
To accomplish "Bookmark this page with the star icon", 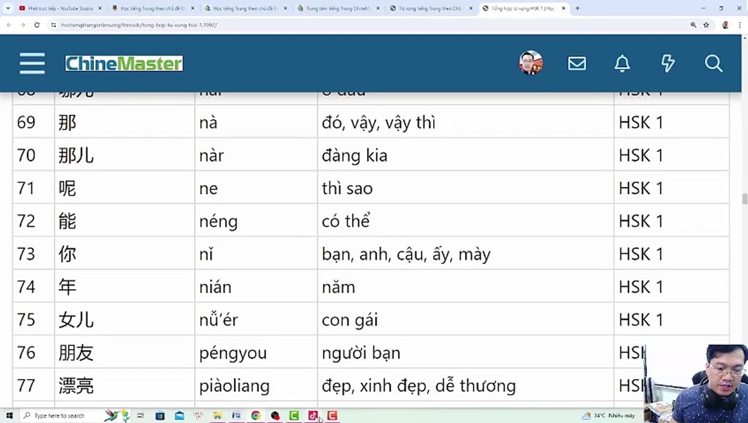I will pos(706,25).
